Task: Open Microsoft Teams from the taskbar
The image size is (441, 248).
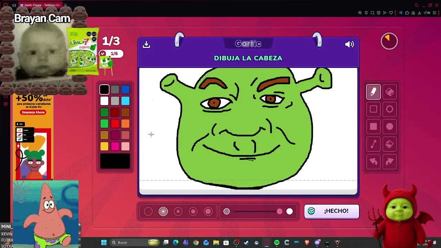Action: pos(186,242)
